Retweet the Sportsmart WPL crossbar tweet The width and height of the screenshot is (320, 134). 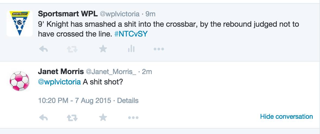click(72, 49)
